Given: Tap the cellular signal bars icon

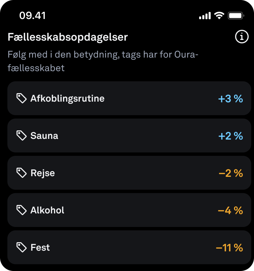Looking at the screenshot, I should tap(205, 16).
